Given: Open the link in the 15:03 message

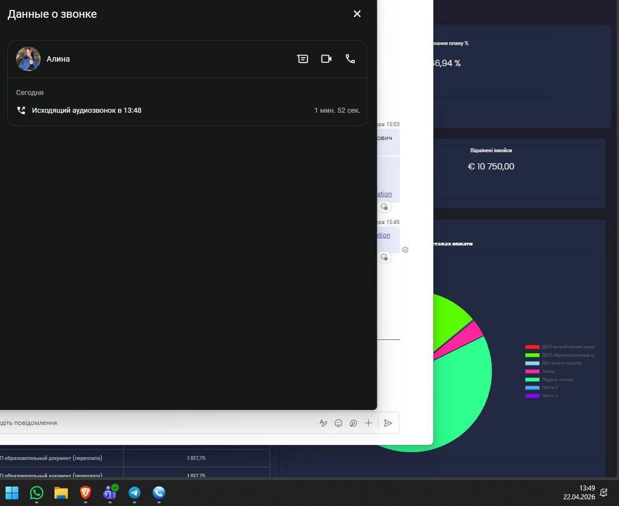Looking at the screenshot, I should point(384,194).
